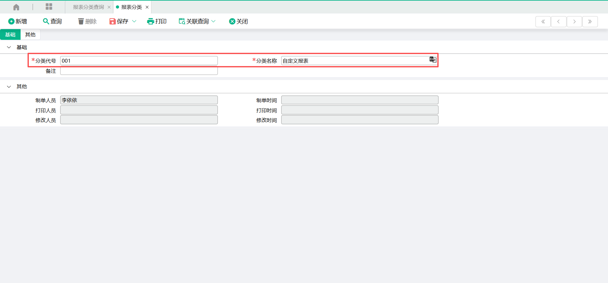The image size is (608, 283).
Task: Expand the 保存 dropdown arrow
Action: tap(134, 21)
